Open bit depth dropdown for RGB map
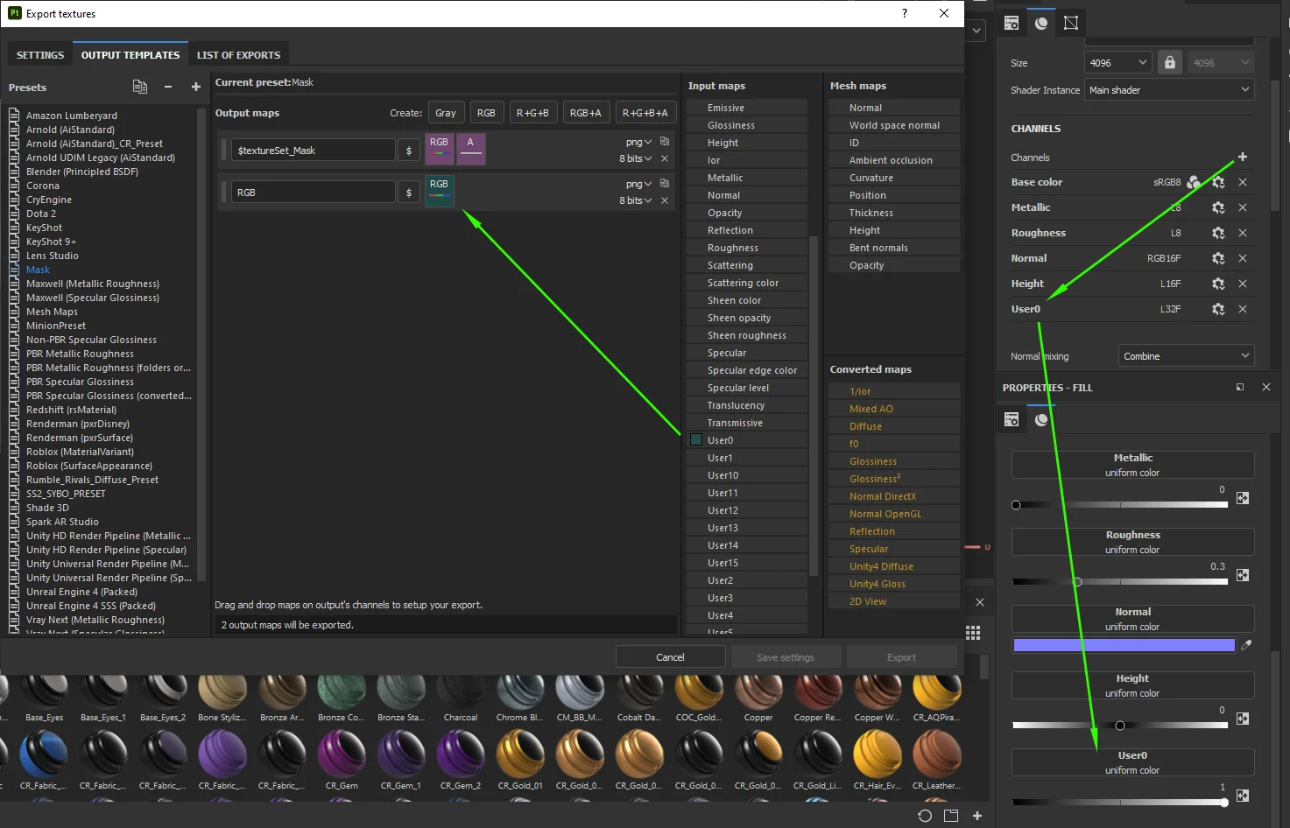 pos(635,200)
